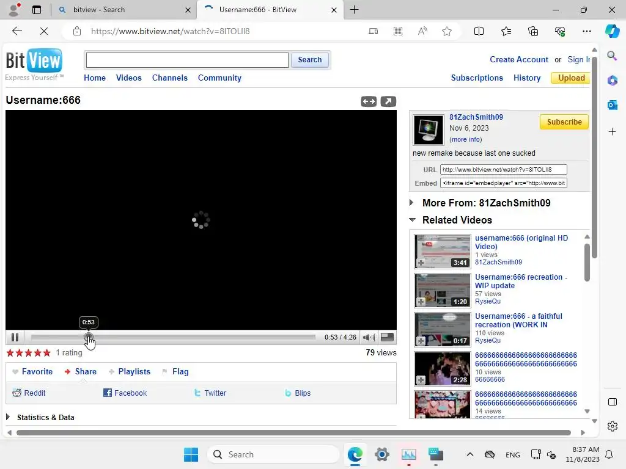Open the Playlists option
The image size is (626, 469).
tap(130, 371)
